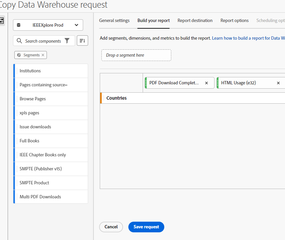Image resolution: width=285 pixels, height=240 pixels.
Task: Remove the Segments component filter
Action: point(42,55)
